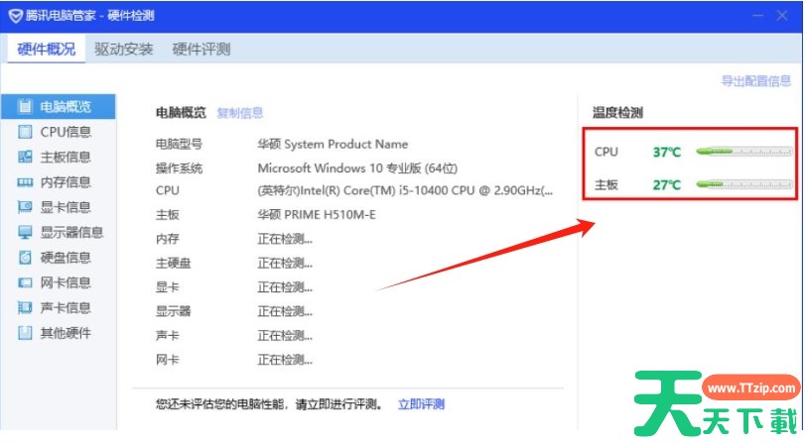Open 主板信息 in the sidebar
Viewport: 805px width, 443px height.
(x=59, y=157)
